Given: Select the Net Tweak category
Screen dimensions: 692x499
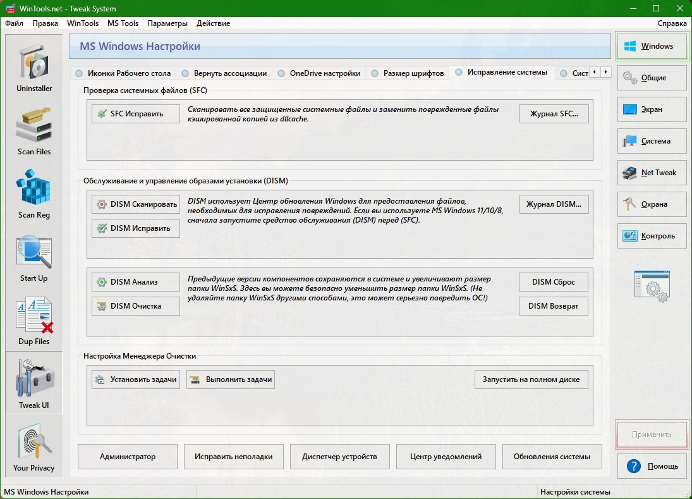Looking at the screenshot, I should tap(652, 173).
